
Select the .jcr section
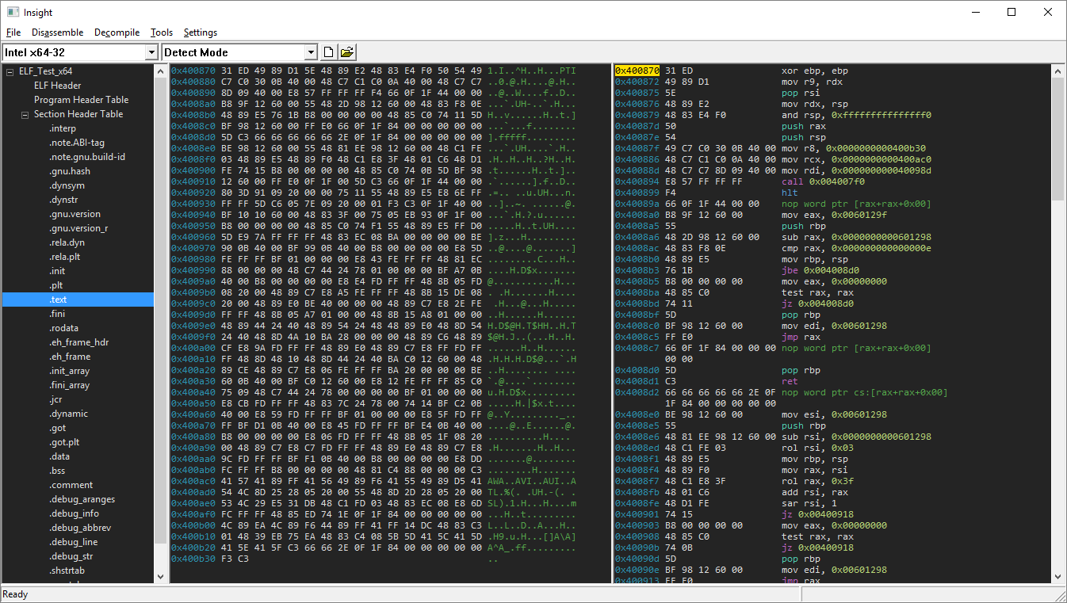(x=55, y=399)
